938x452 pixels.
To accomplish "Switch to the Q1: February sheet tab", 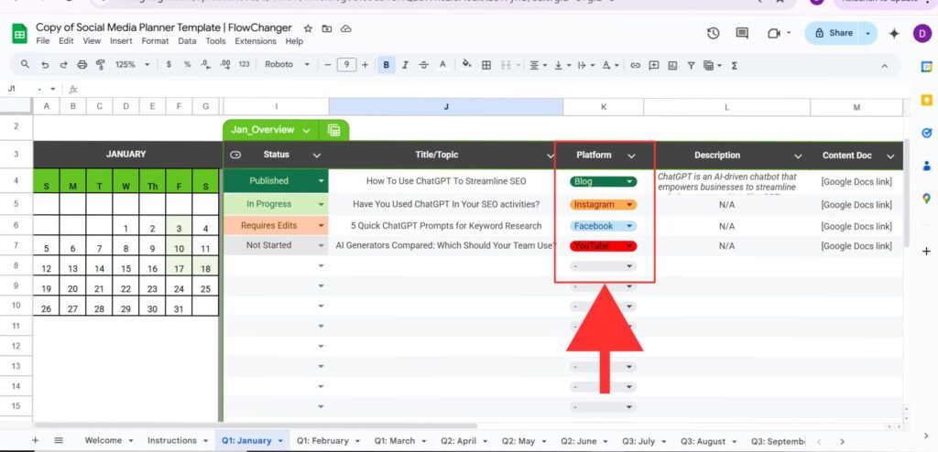I will point(328,441).
